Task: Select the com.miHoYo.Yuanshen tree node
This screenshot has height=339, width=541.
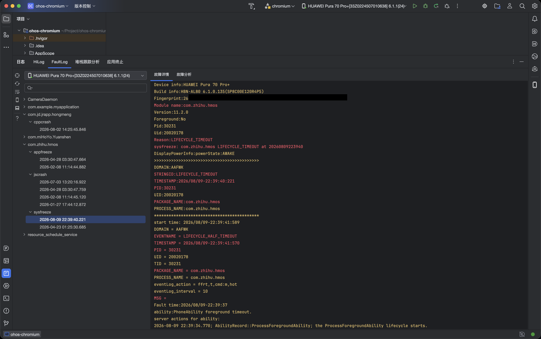Action: tap(49, 137)
